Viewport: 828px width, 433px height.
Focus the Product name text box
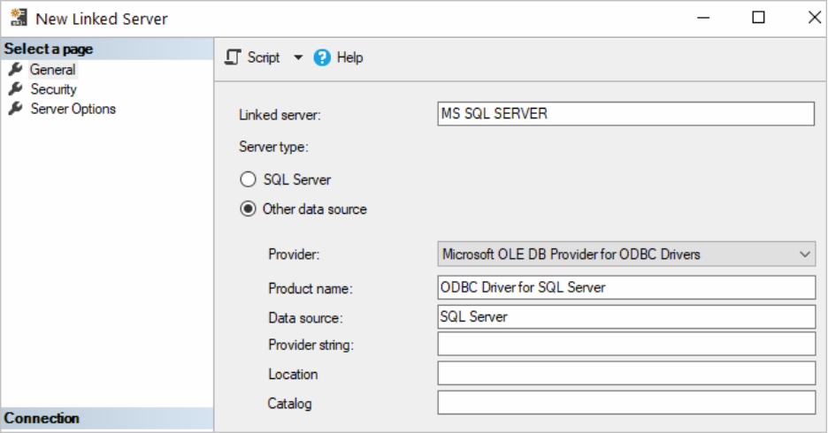(625, 287)
